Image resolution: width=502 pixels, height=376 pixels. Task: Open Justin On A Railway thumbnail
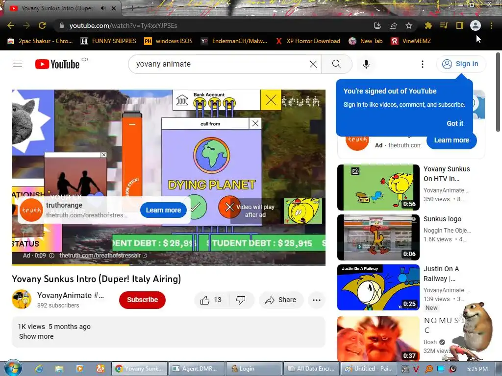tap(378, 287)
